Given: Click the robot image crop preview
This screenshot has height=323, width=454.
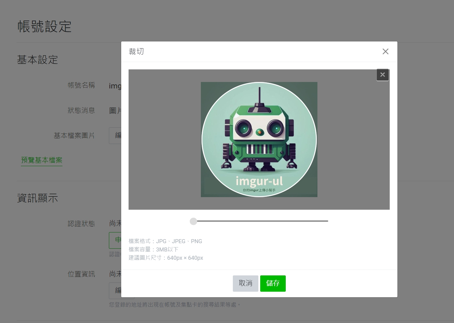Looking at the screenshot, I should tap(259, 139).
